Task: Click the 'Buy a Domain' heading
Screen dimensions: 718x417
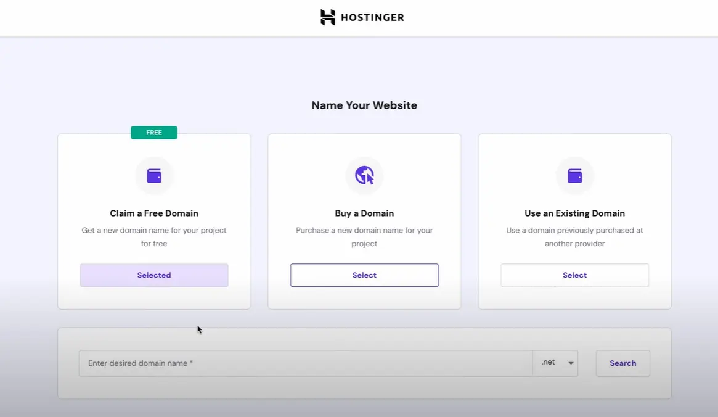Action: point(364,213)
